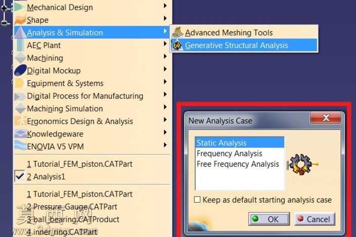Click the checkmark beside 2 Analysis1
This screenshot has height=237, width=356.
click(20, 176)
